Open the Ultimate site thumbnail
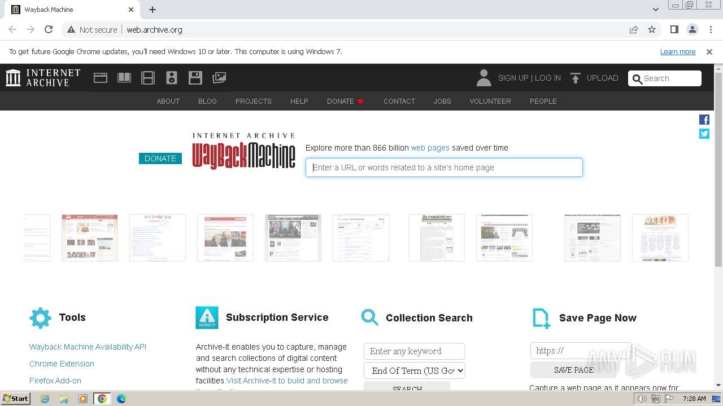Image resolution: width=723 pixels, height=406 pixels. pos(437,237)
